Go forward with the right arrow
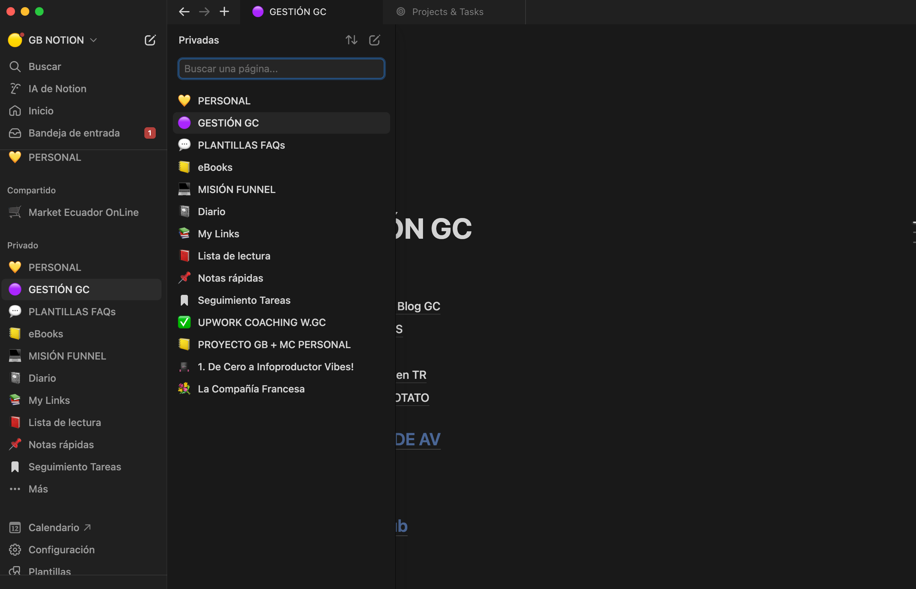The height and width of the screenshot is (589, 916). coord(205,12)
